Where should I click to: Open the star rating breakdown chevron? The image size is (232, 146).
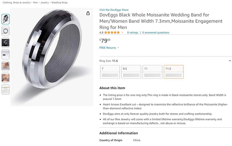pos(122,32)
